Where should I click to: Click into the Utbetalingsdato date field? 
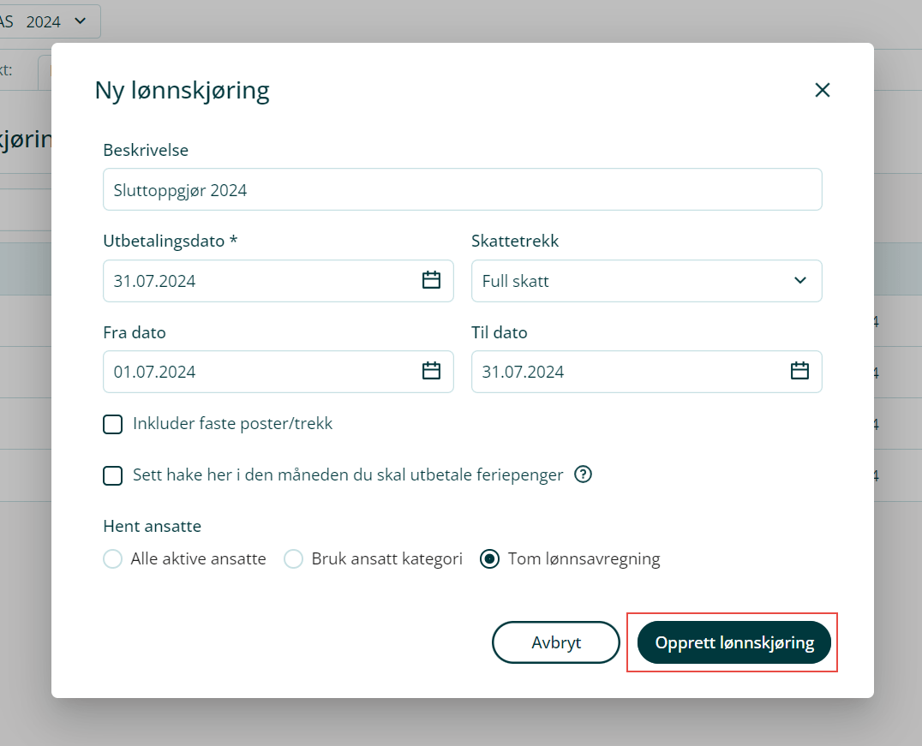pos(257,281)
